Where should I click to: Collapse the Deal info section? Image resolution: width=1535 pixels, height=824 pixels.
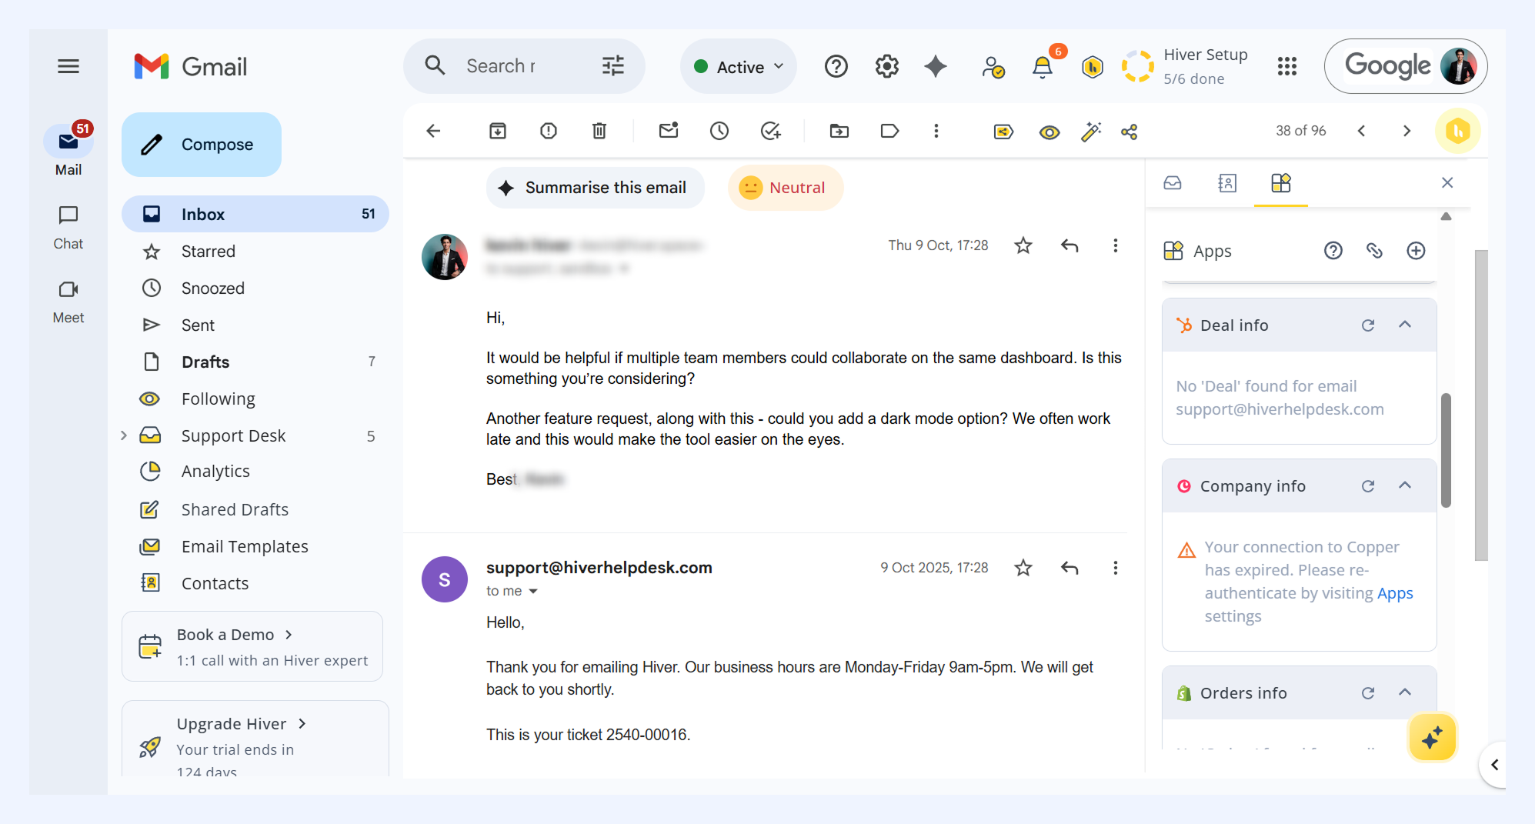point(1405,325)
